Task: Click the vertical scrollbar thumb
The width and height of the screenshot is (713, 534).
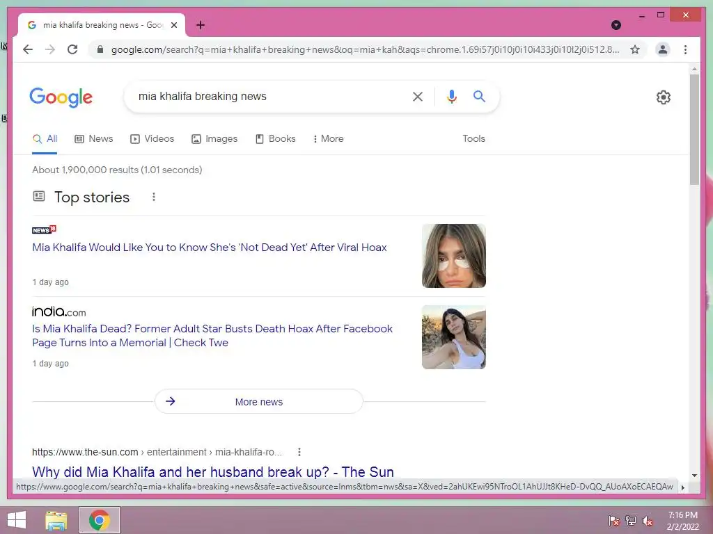Action: [x=694, y=129]
